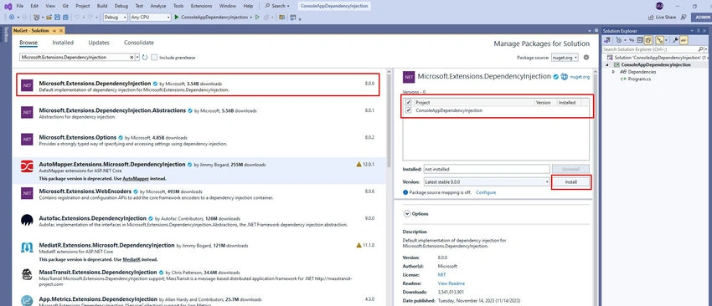The image size is (712, 306).
Task: Switch to the Consolidate tab
Action: tap(139, 43)
